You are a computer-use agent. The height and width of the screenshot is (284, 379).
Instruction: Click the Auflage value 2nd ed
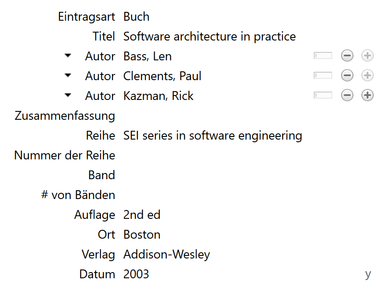coord(141,215)
